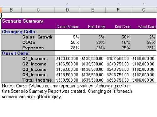The height and width of the screenshot is (117, 157).
Task: Click the Q1_Income row label
Action: coord(34,58)
